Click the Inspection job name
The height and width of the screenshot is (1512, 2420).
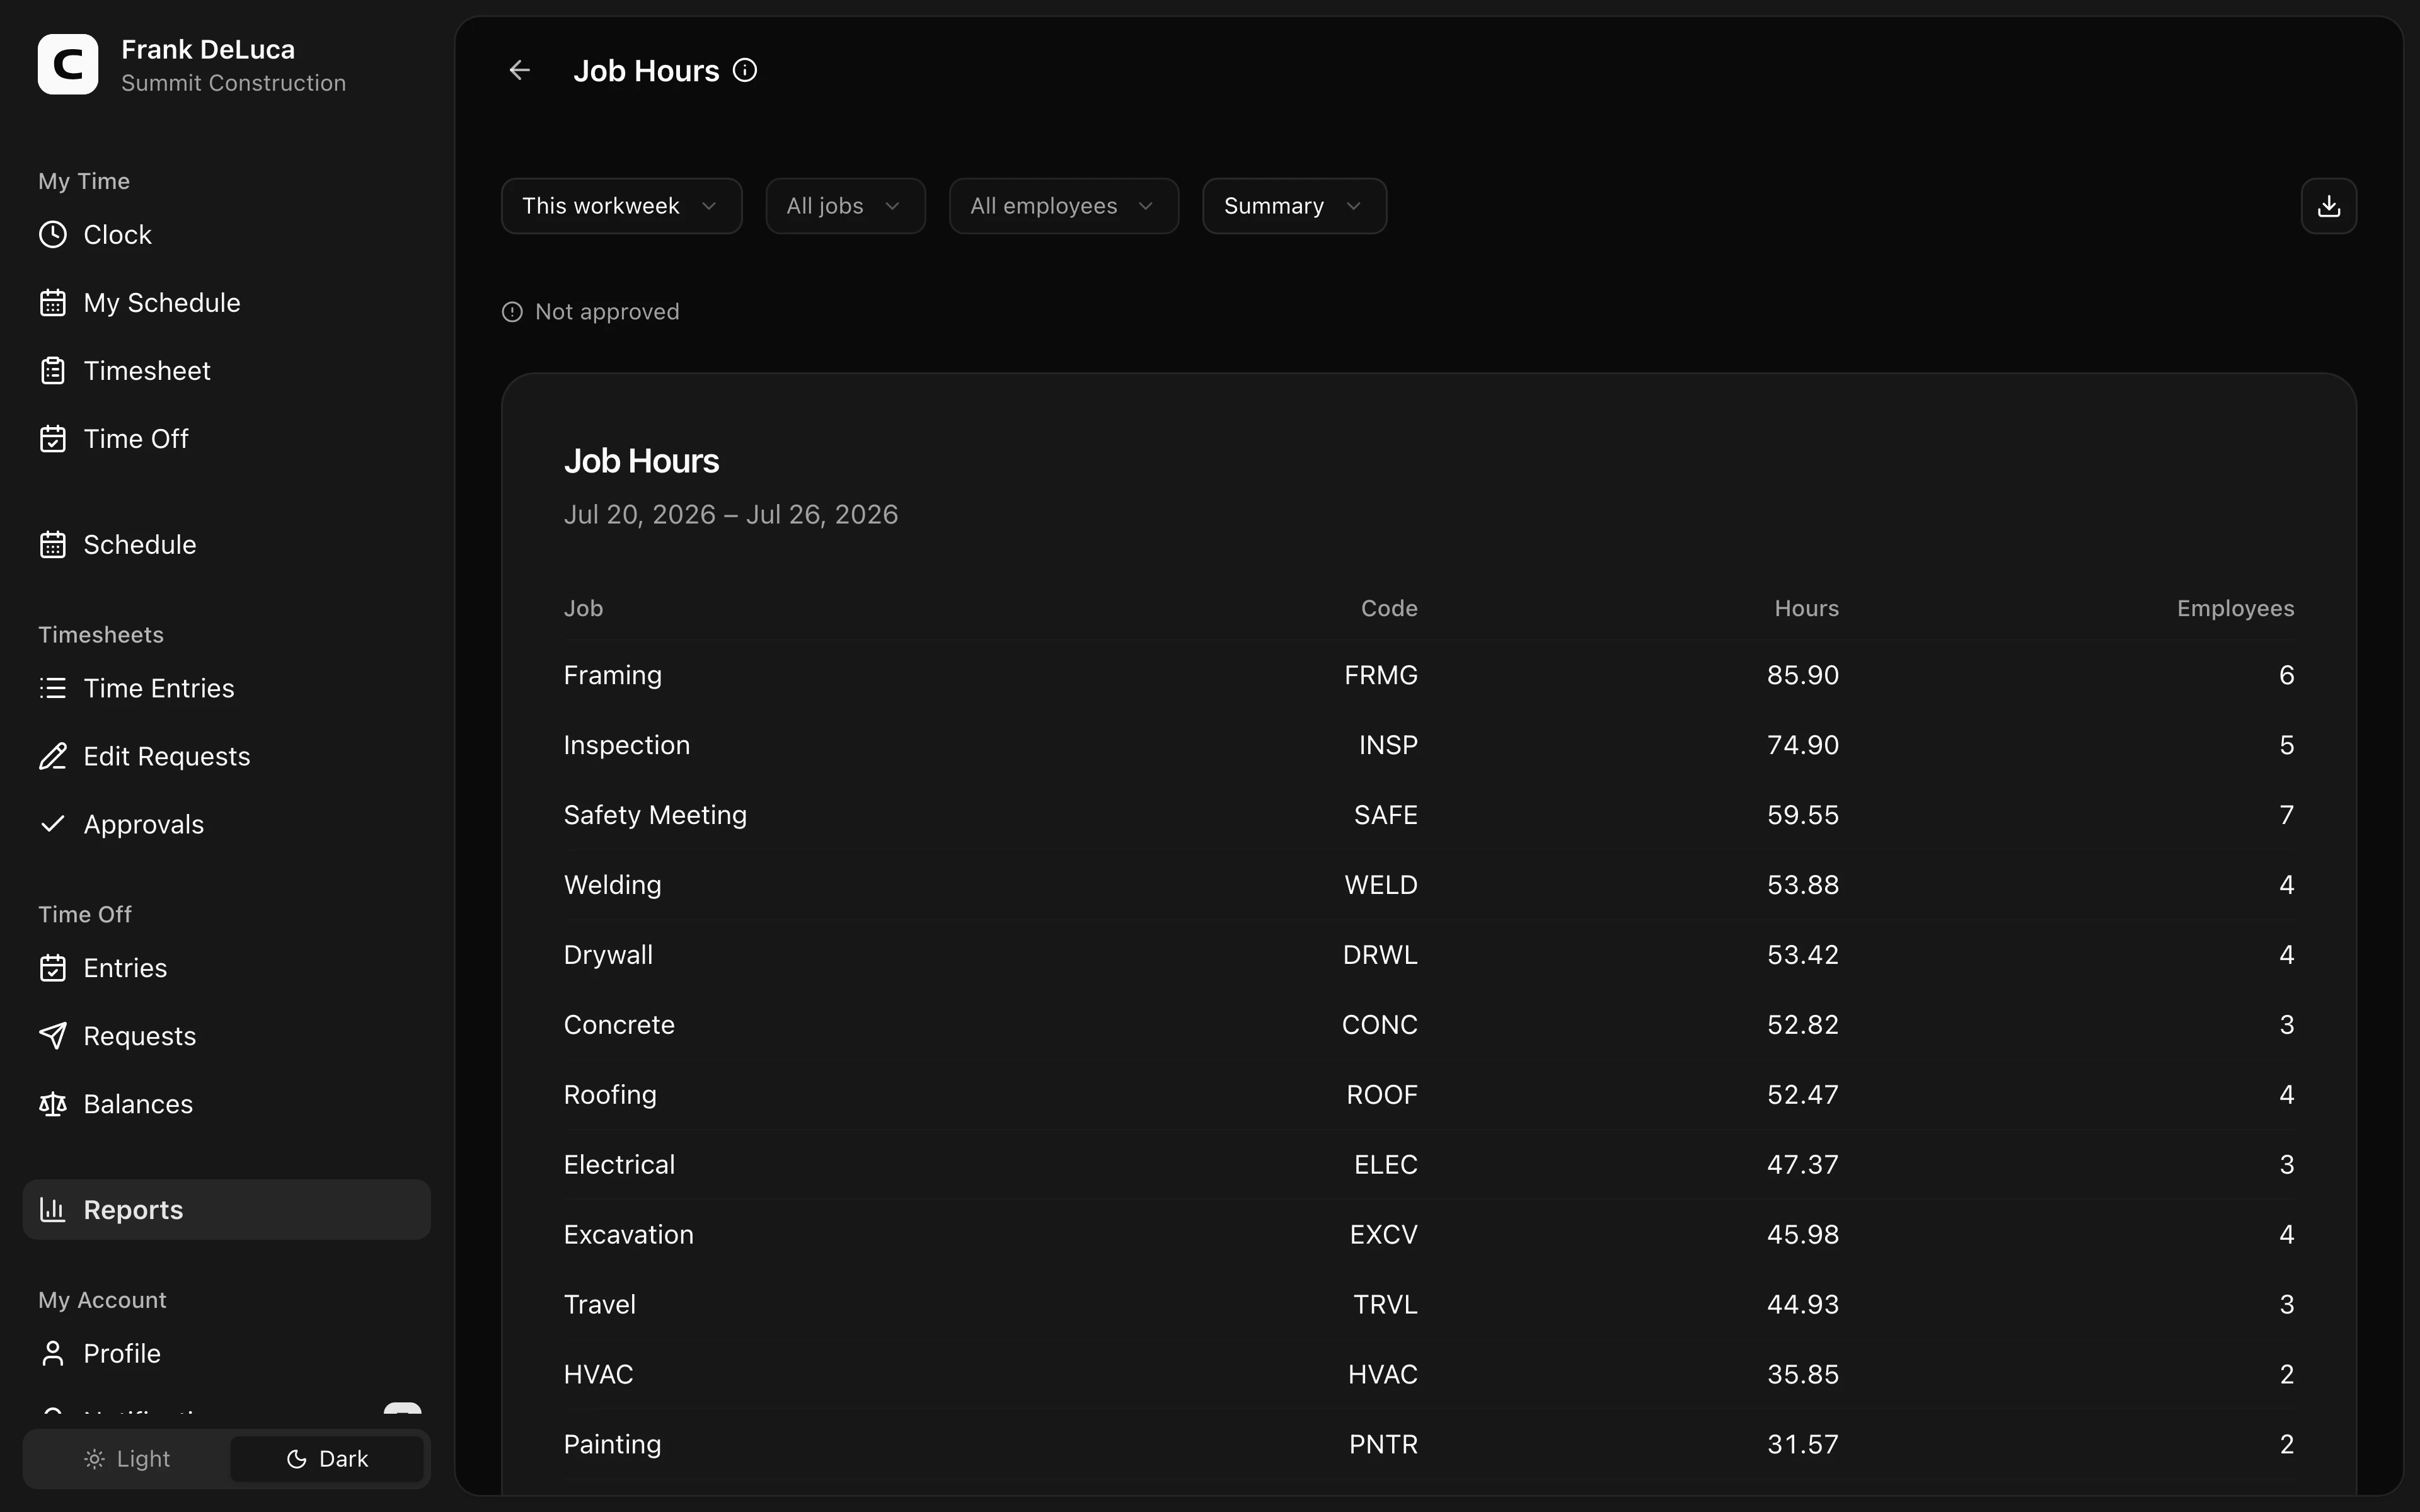coord(627,746)
